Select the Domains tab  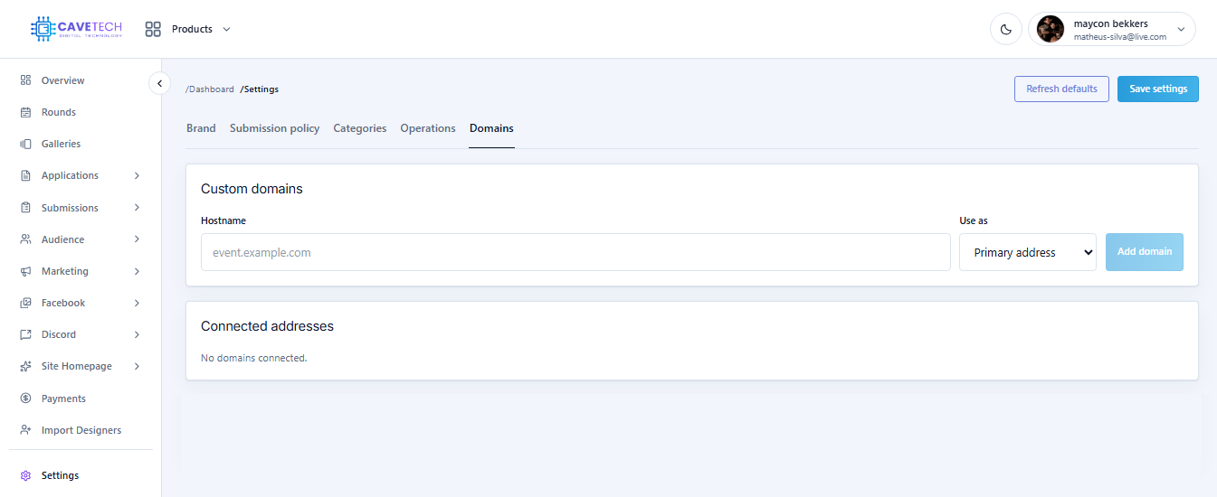491,128
